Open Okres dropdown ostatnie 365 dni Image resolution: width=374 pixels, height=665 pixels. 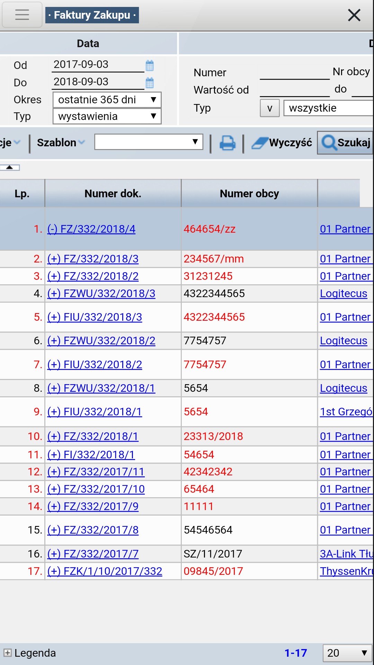(x=107, y=100)
